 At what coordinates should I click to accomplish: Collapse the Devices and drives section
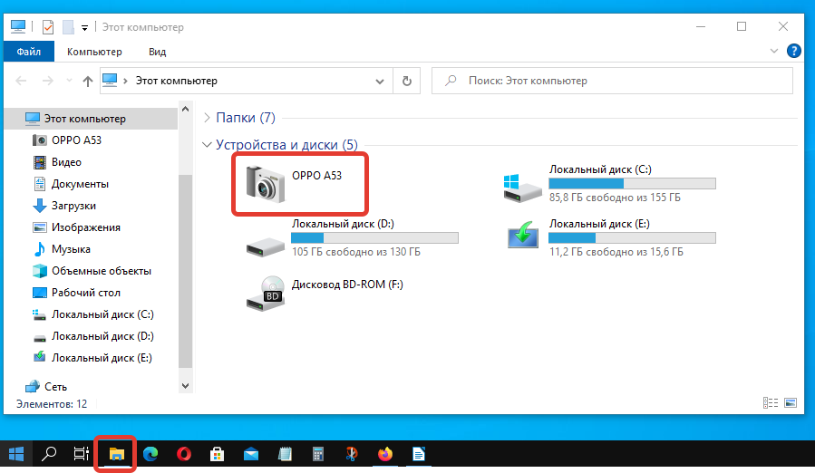point(208,145)
